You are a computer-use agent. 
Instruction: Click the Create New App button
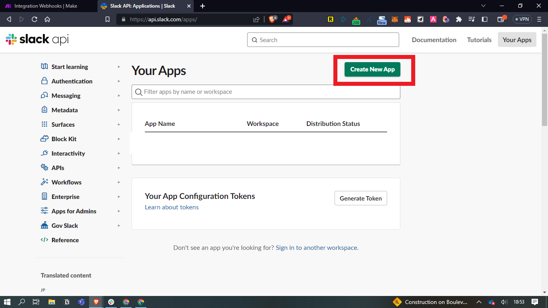pyautogui.click(x=372, y=69)
